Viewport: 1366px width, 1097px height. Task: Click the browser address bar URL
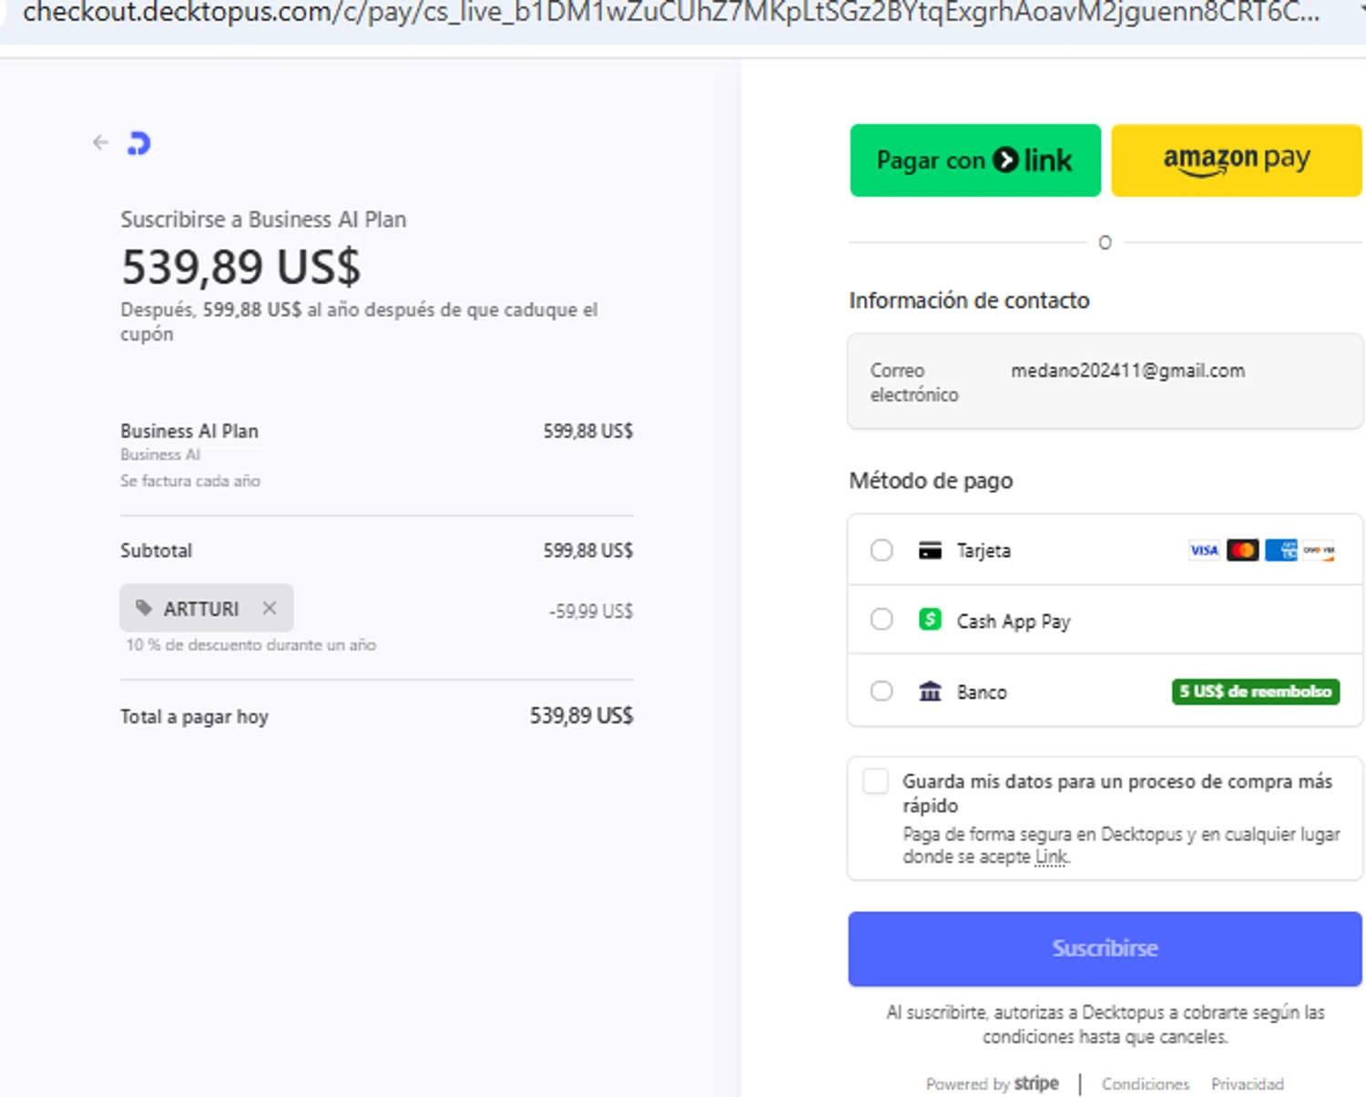(671, 13)
